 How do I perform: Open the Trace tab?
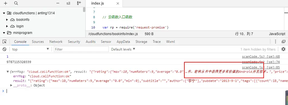point(157,42)
